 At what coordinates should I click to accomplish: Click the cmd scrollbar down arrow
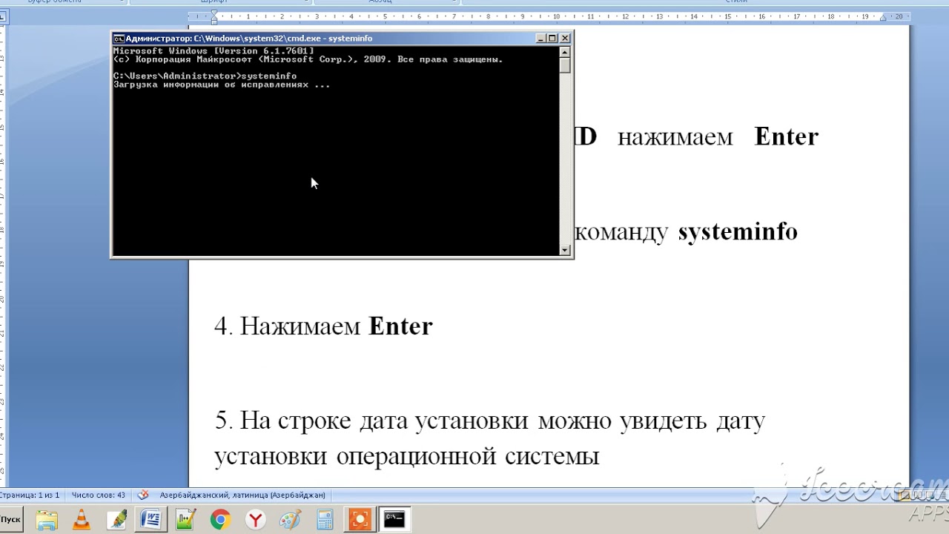pos(565,250)
